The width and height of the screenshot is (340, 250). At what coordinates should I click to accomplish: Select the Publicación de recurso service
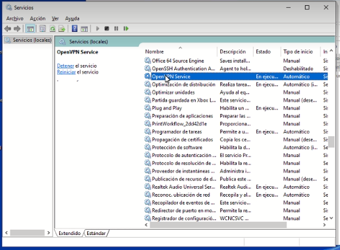point(236,179)
